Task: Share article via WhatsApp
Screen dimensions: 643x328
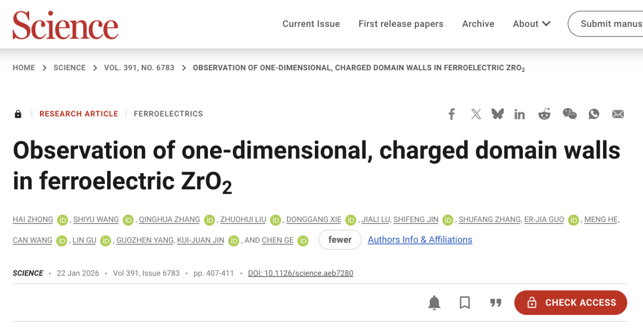Action: (594, 114)
